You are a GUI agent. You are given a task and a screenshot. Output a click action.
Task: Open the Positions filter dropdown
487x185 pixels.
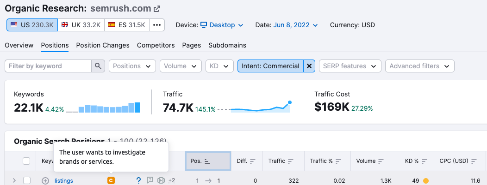[x=132, y=66]
